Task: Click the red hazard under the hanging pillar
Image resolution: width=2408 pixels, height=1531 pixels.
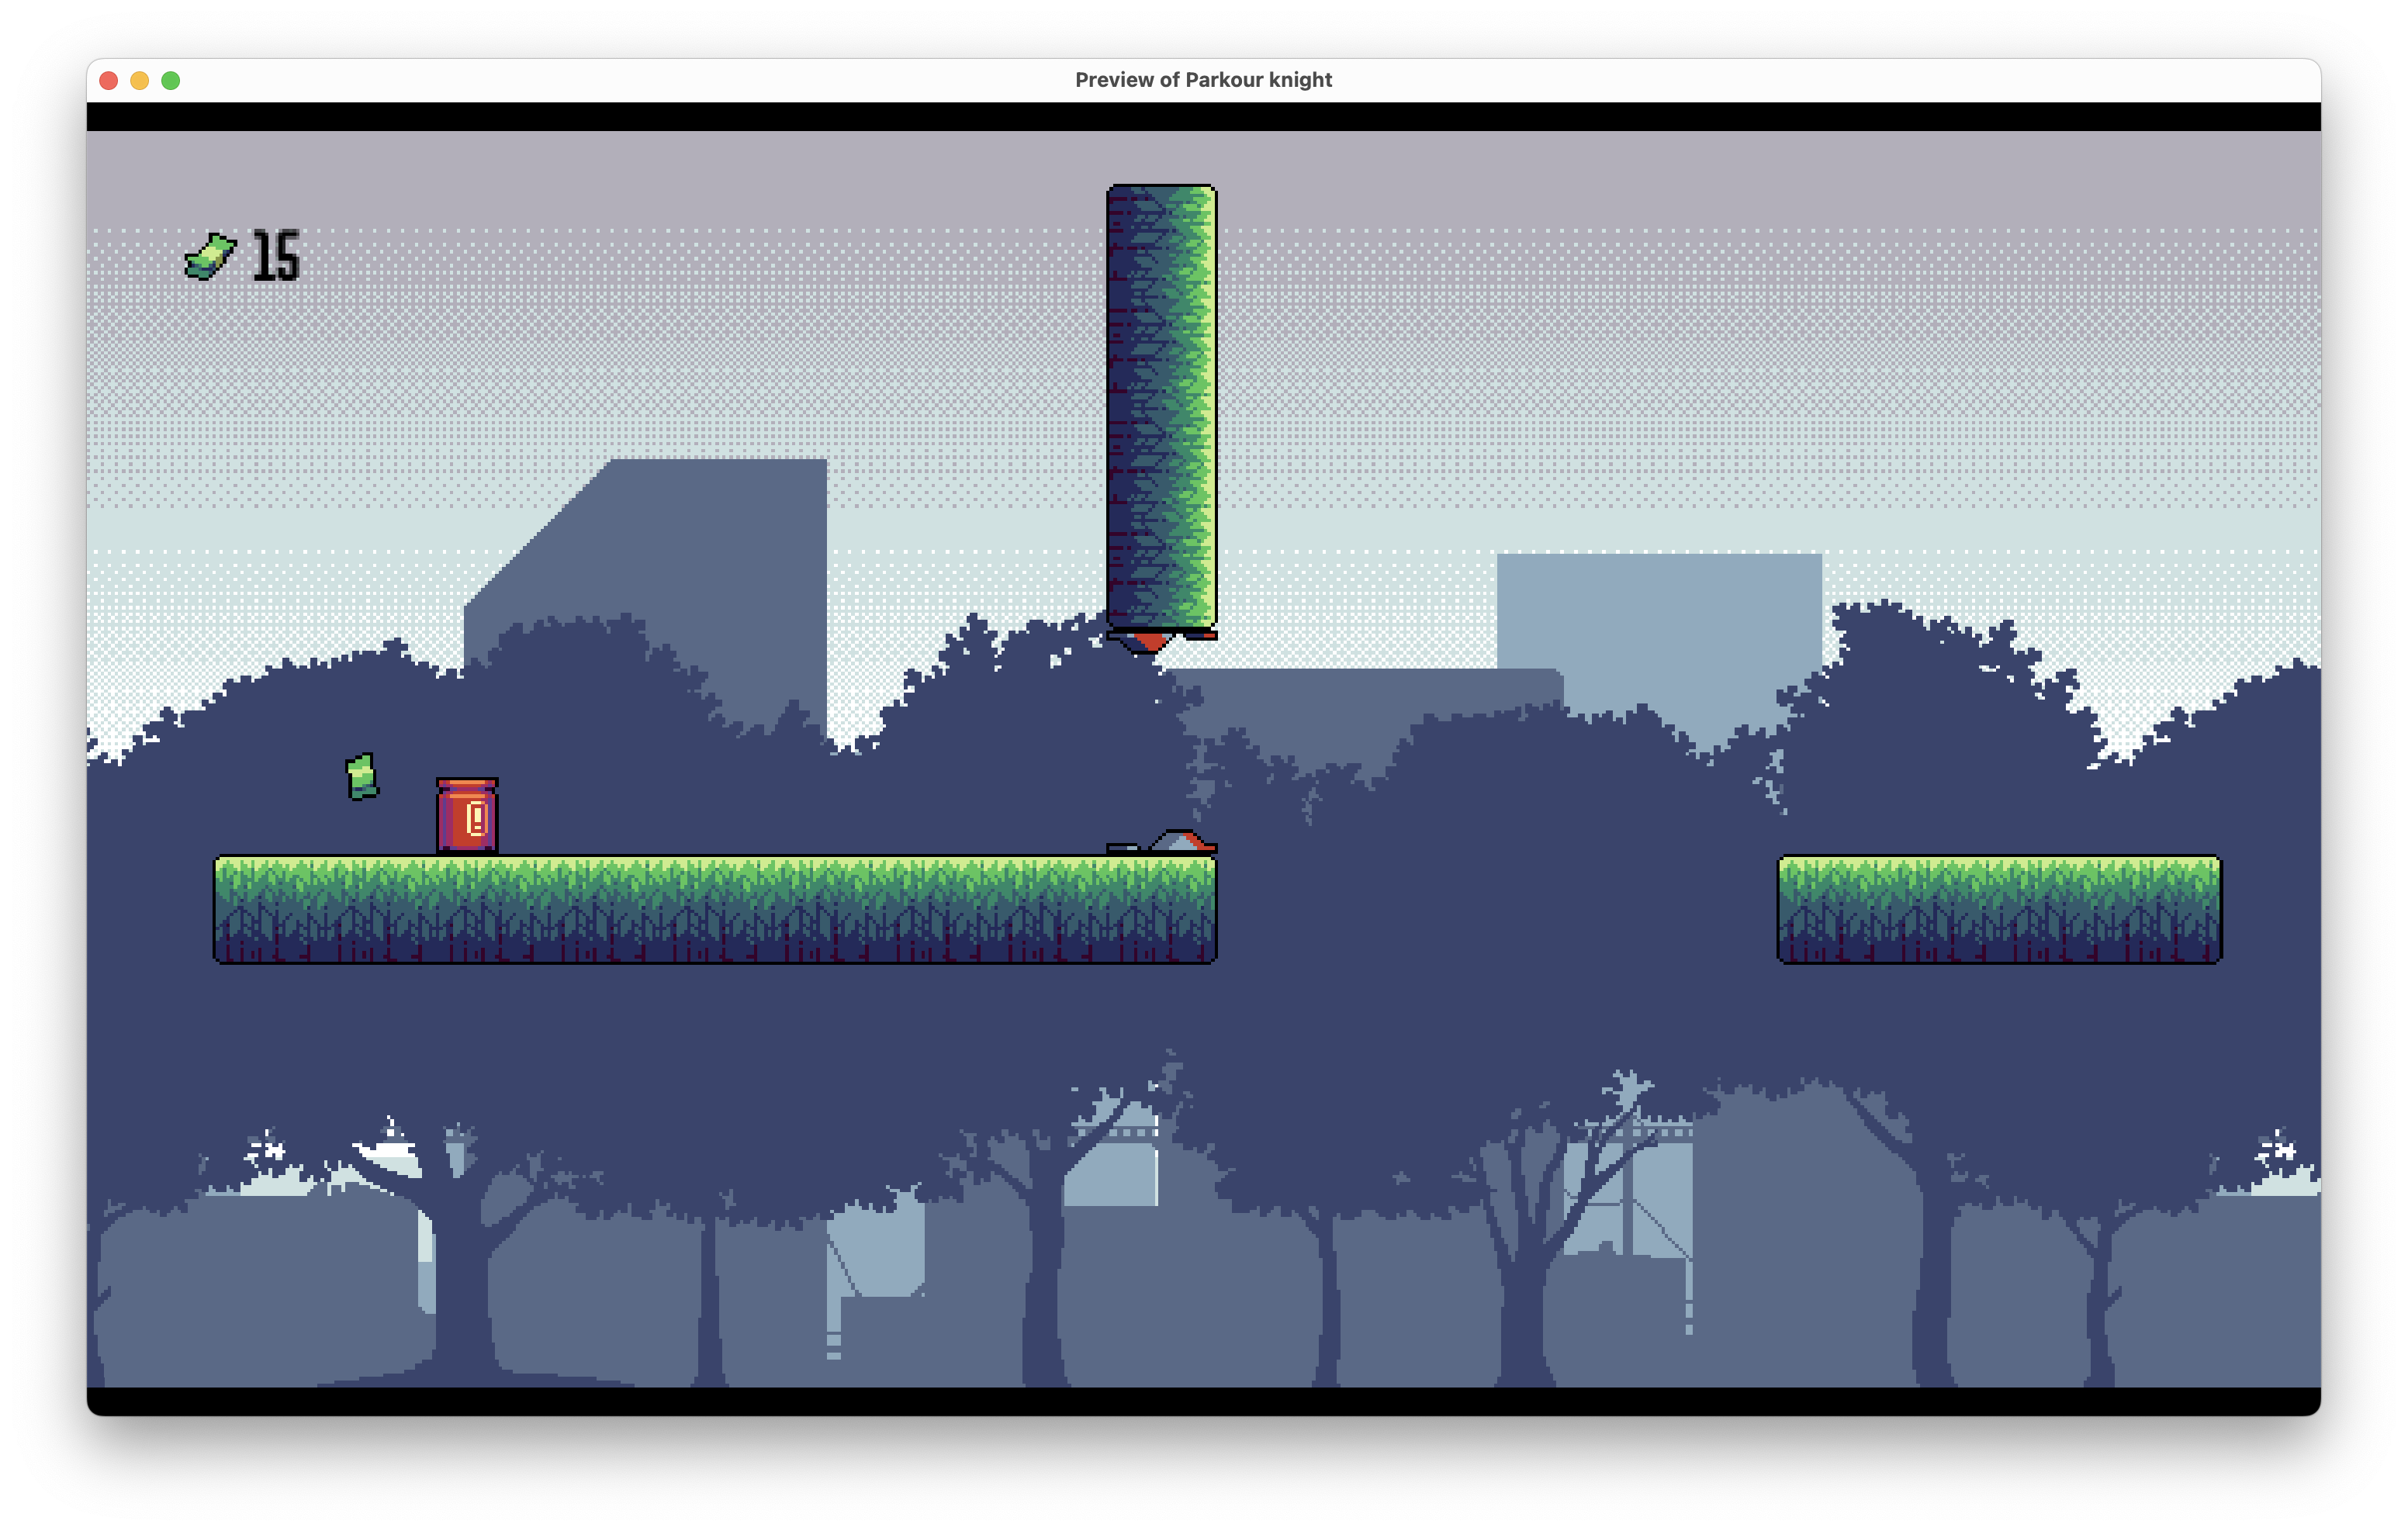Action: [1150, 641]
